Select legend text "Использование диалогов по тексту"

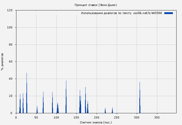[x=106, y=13]
